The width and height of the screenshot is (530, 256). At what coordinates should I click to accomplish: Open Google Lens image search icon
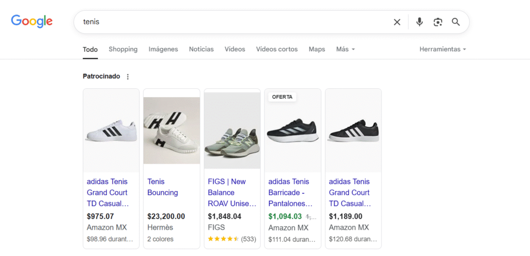tap(438, 22)
